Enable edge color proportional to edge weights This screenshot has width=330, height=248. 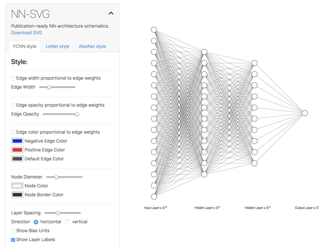pyautogui.click(x=13, y=132)
